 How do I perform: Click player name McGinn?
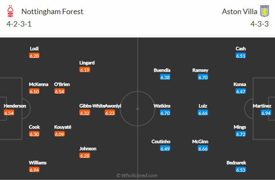[x=200, y=142]
